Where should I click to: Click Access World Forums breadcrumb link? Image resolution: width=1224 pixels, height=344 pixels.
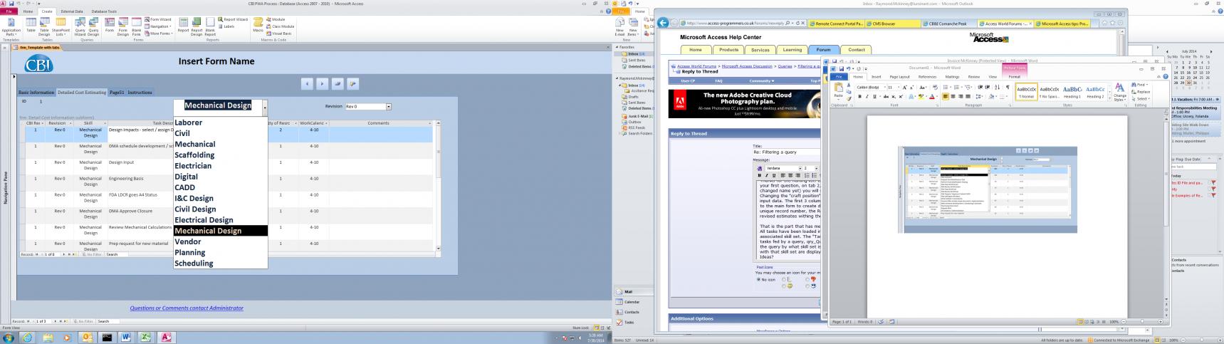[696, 66]
